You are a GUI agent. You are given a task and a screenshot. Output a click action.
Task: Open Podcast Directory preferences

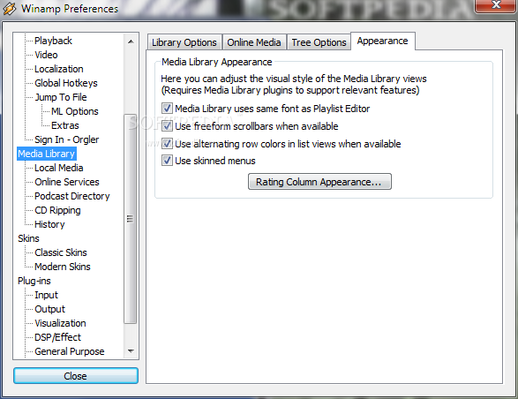tap(72, 196)
